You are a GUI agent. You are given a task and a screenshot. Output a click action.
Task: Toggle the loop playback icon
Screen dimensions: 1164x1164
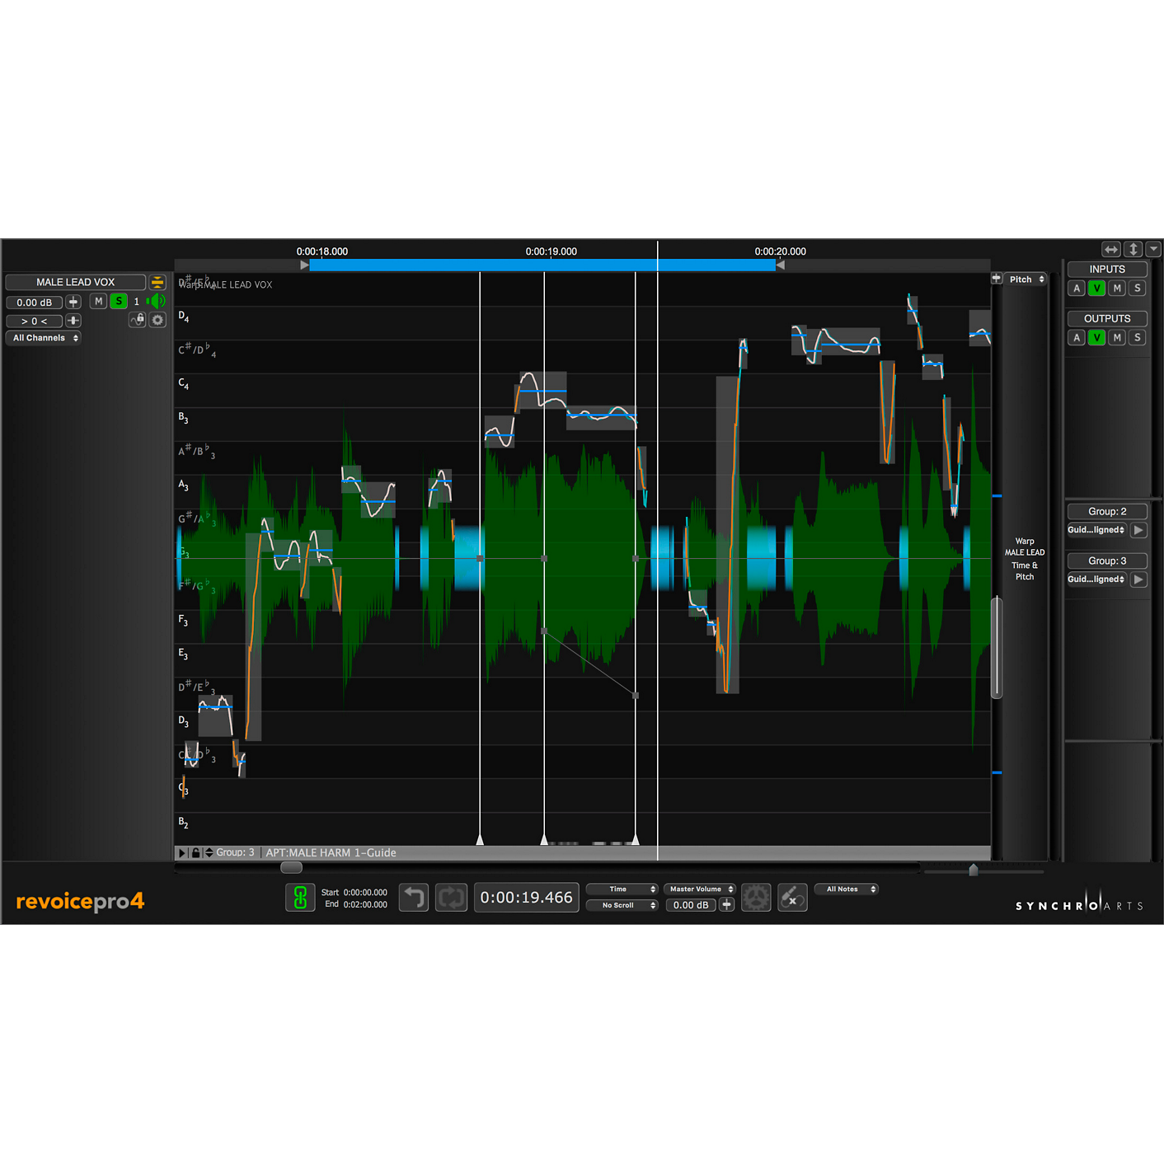(452, 898)
